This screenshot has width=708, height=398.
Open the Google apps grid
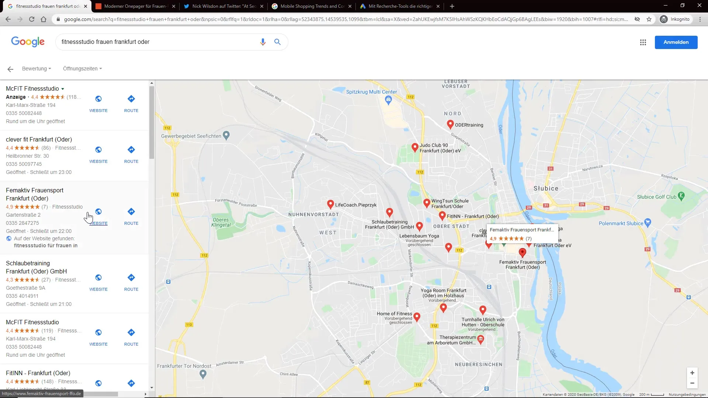point(643,42)
